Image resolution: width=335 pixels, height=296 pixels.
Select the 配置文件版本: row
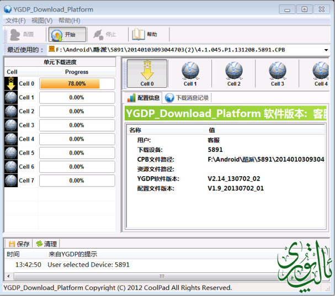[226, 188]
